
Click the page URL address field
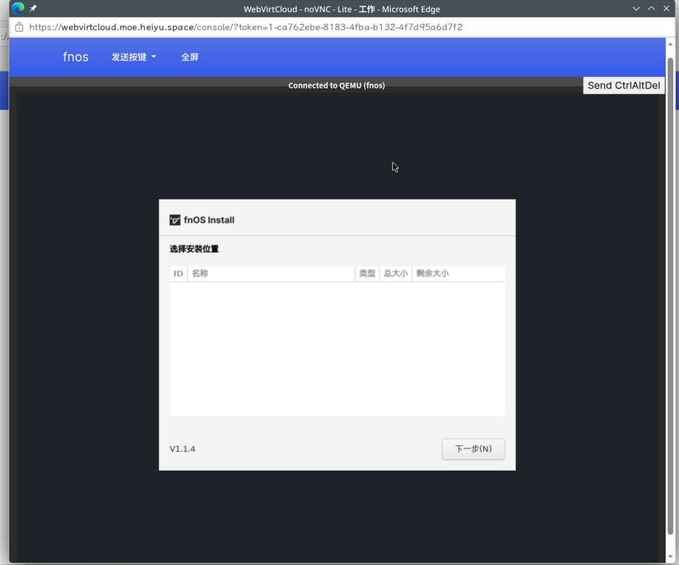coord(246,27)
